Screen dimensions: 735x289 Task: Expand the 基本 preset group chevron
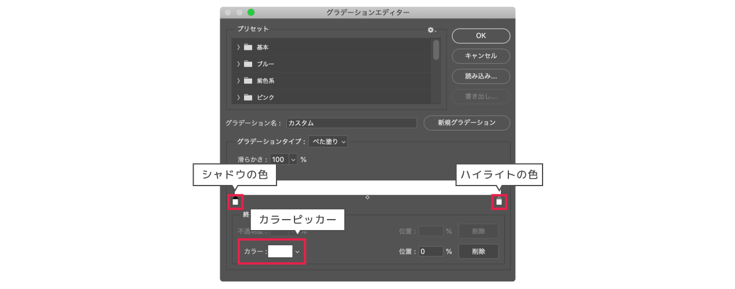pos(238,47)
